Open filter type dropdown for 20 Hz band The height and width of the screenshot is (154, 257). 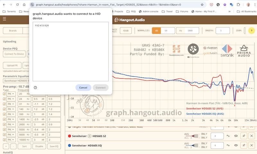(x=11, y=94)
